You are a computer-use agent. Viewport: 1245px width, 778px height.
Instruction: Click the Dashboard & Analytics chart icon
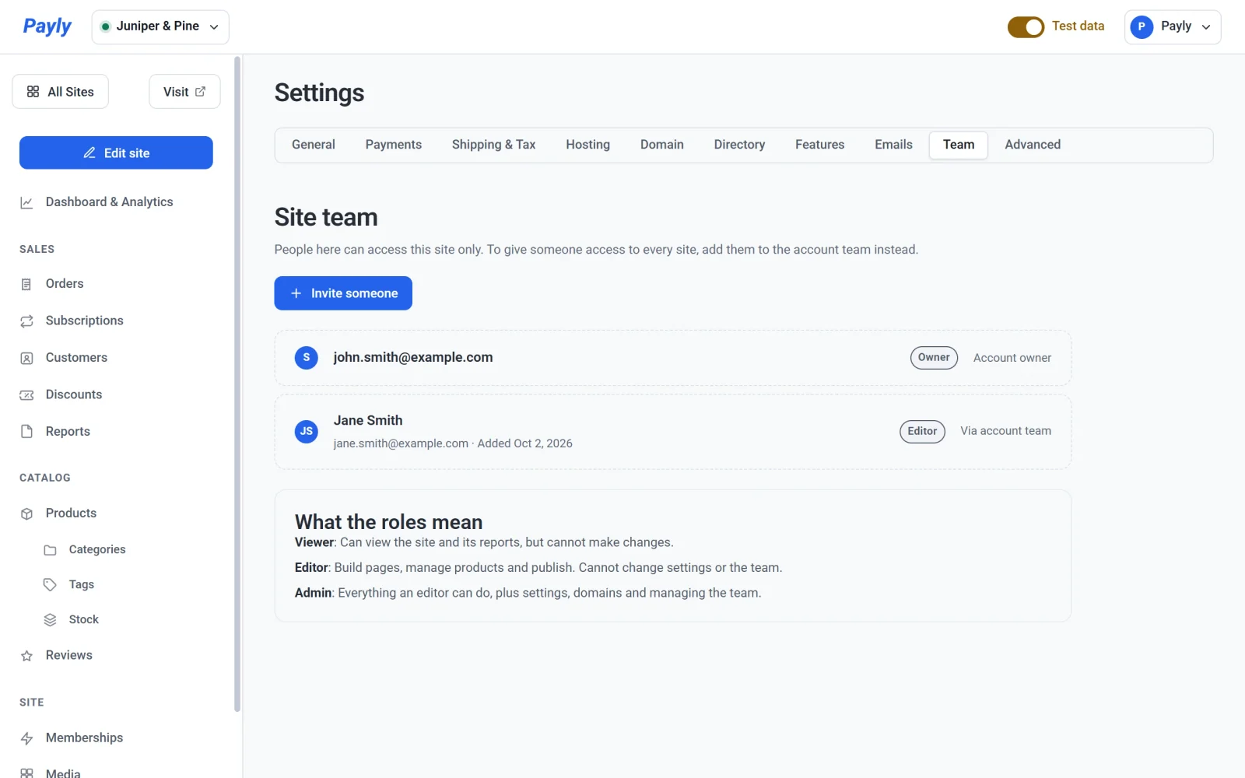point(26,202)
